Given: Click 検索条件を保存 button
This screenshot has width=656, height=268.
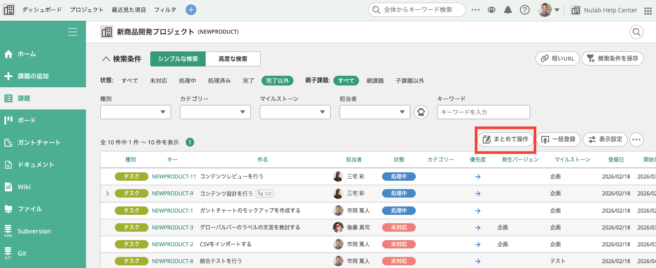Looking at the screenshot, I should pyautogui.click(x=613, y=58).
